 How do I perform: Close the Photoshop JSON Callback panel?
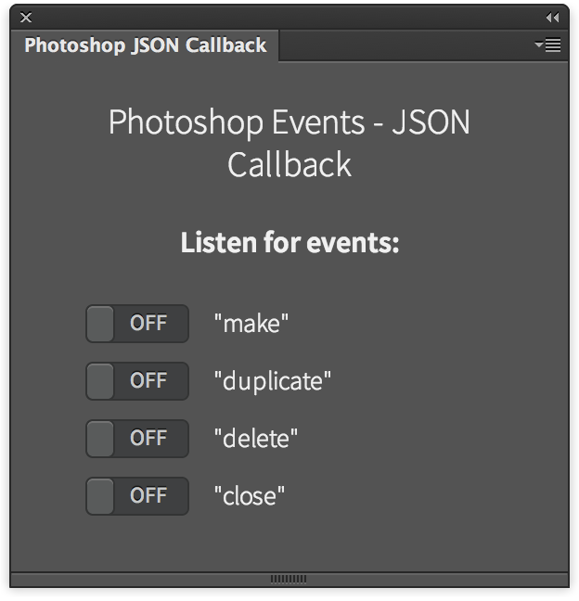click(x=26, y=18)
